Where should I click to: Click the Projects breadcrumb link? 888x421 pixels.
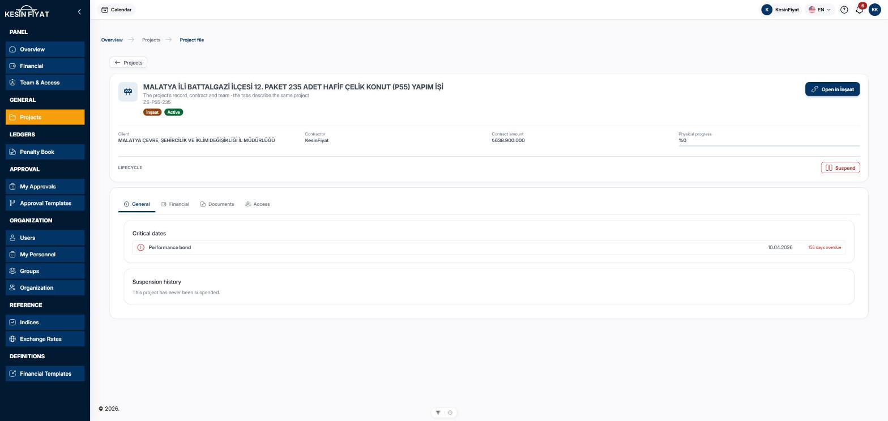[x=151, y=40]
